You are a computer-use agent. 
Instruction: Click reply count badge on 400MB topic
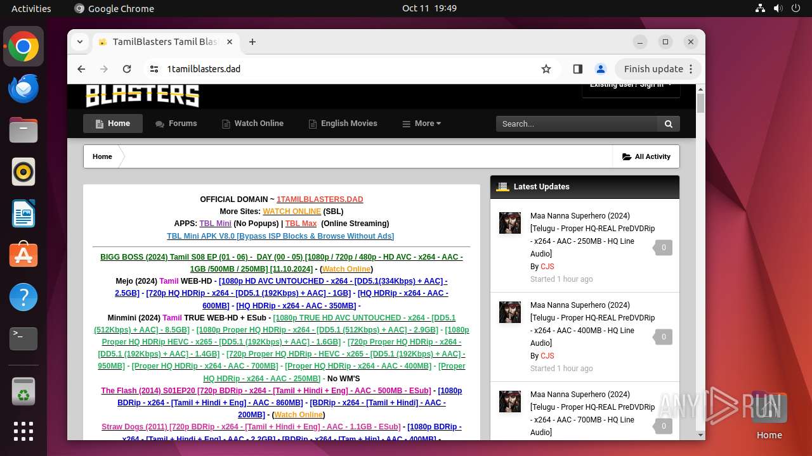[x=663, y=337]
